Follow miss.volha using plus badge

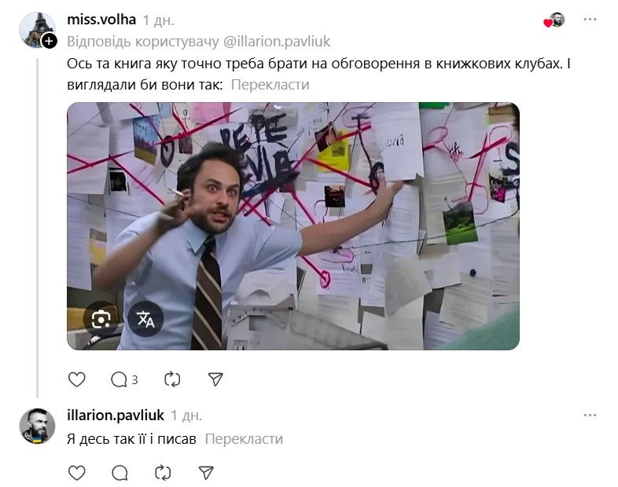tap(50, 41)
